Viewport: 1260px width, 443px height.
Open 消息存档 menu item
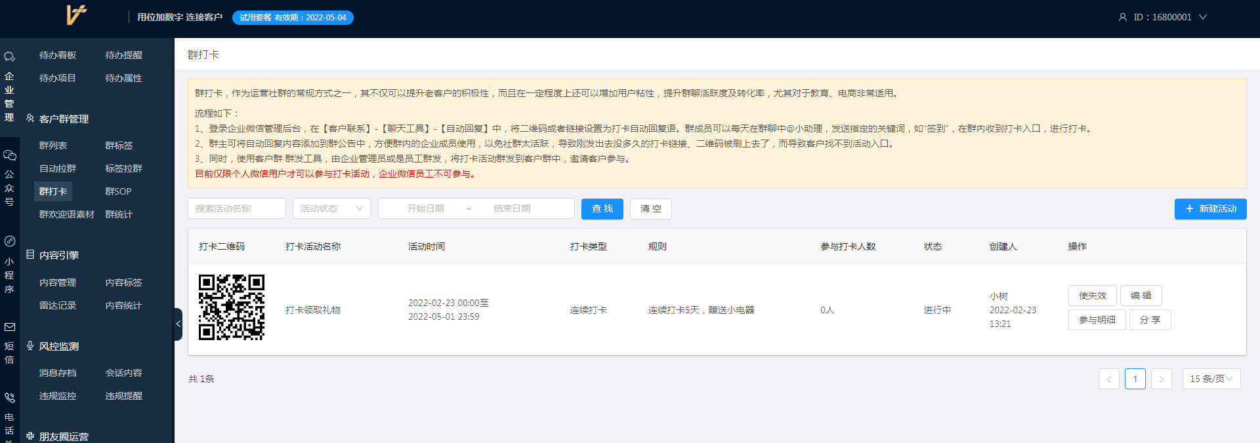58,373
